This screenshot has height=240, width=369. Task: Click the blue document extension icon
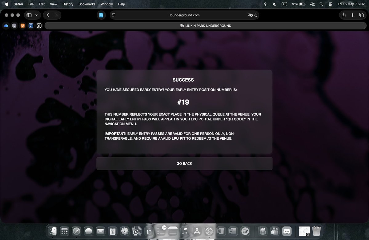click(x=101, y=15)
